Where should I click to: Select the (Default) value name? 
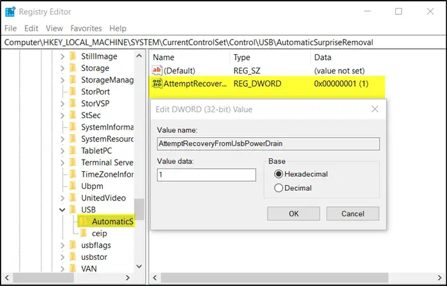179,71
